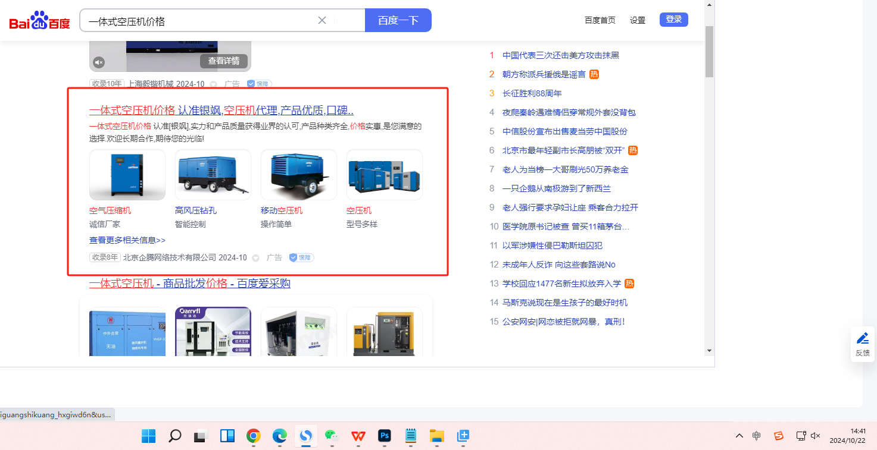Open hot search 中国代表三次还击美方攻击抹黑
Viewport: 877px width, 450px height.
[561, 55]
